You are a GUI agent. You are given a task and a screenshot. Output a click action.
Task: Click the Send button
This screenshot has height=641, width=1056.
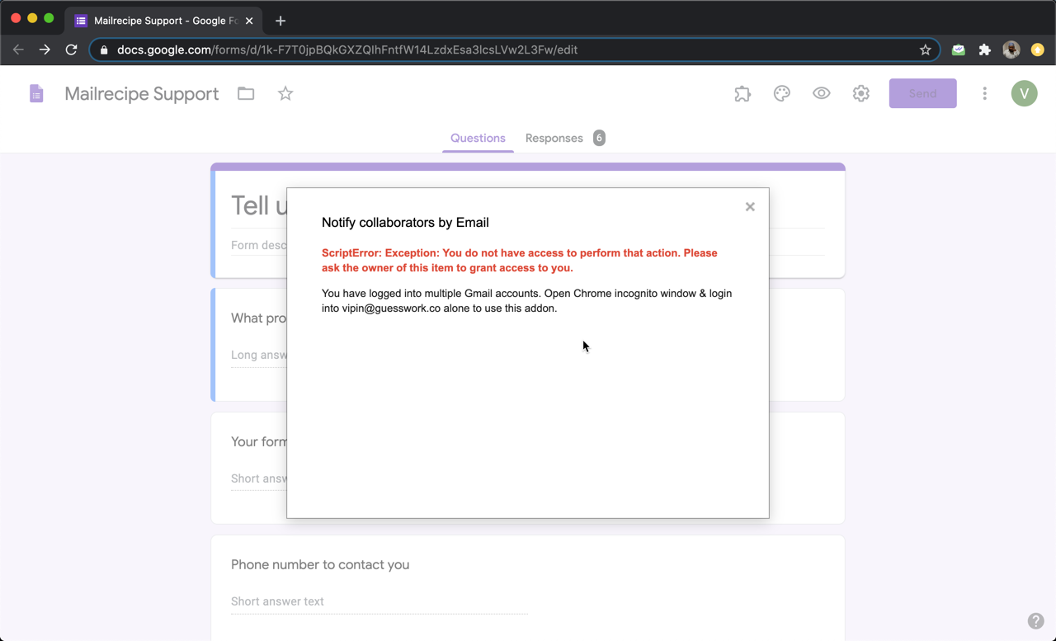point(922,93)
